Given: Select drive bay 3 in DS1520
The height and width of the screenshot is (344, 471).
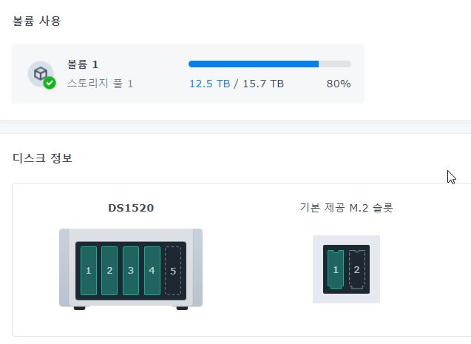Looking at the screenshot, I should tap(131, 271).
